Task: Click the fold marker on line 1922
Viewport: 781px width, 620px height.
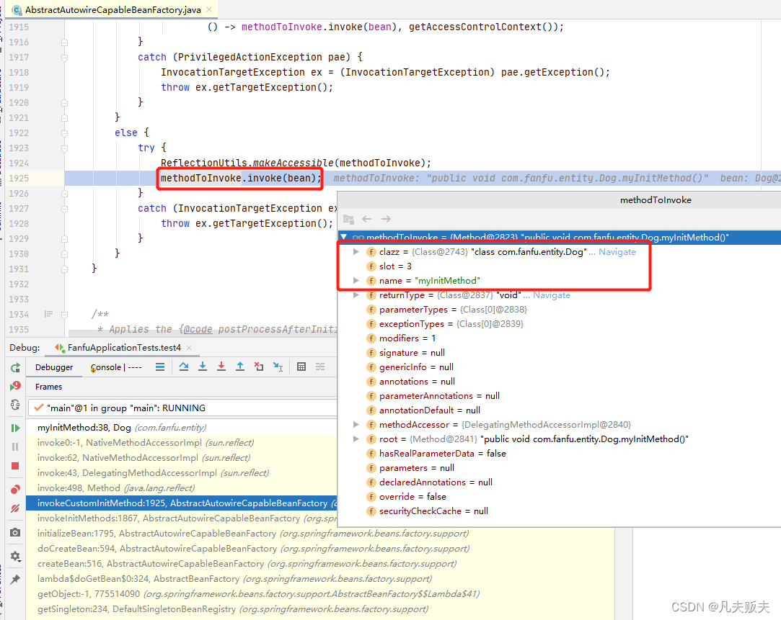Action: tap(64, 132)
